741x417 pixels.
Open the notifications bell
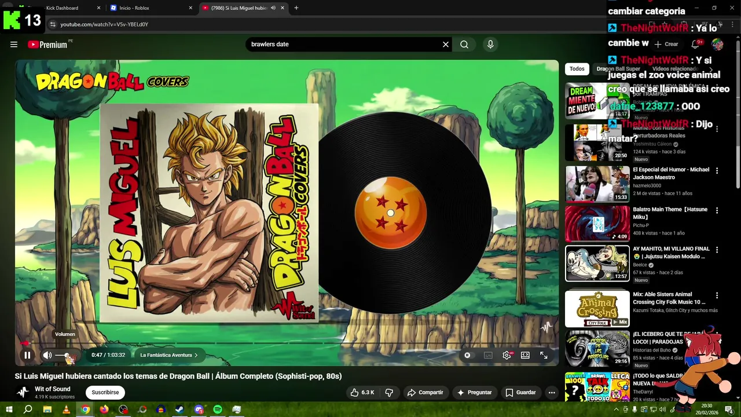(x=695, y=45)
